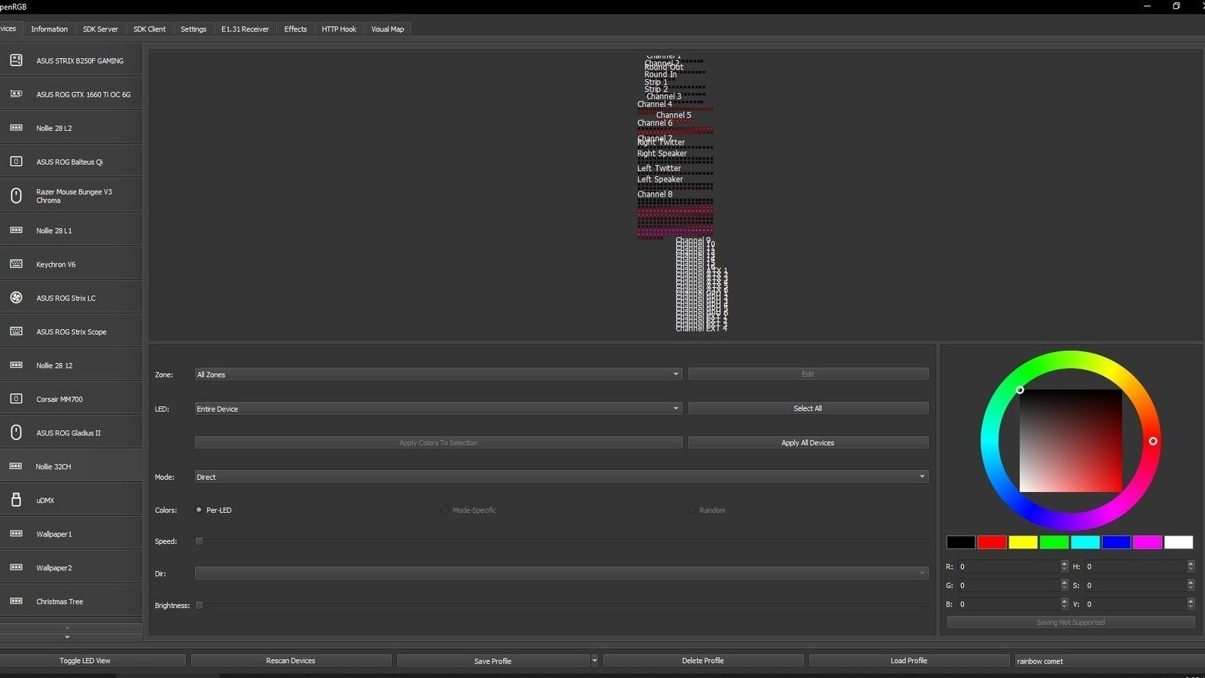1205x678 pixels.
Task: Click the Rescan Devices button
Action: click(x=291, y=661)
